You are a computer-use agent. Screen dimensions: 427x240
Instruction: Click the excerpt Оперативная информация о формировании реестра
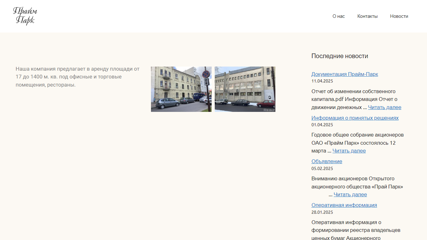coord(356,230)
